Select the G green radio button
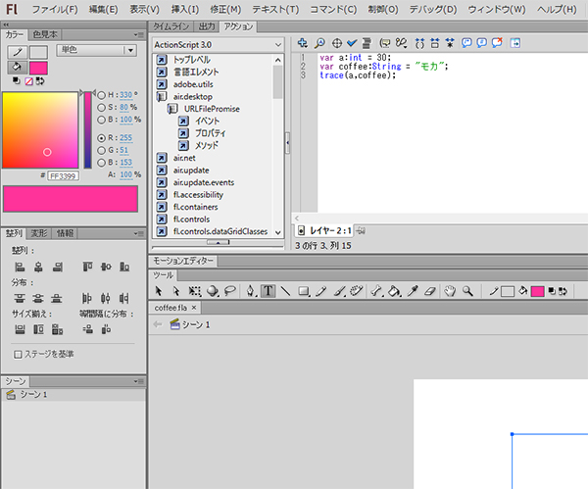This screenshot has width=588, height=489. click(x=101, y=150)
